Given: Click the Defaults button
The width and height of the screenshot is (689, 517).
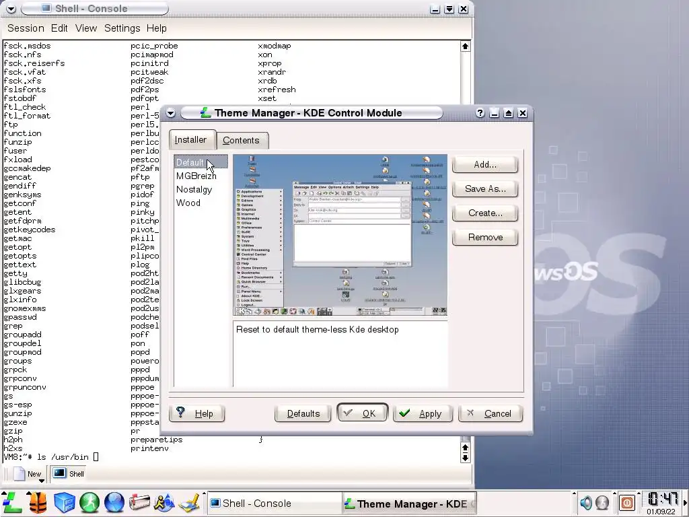Looking at the screenshot, I should point(303,413).
